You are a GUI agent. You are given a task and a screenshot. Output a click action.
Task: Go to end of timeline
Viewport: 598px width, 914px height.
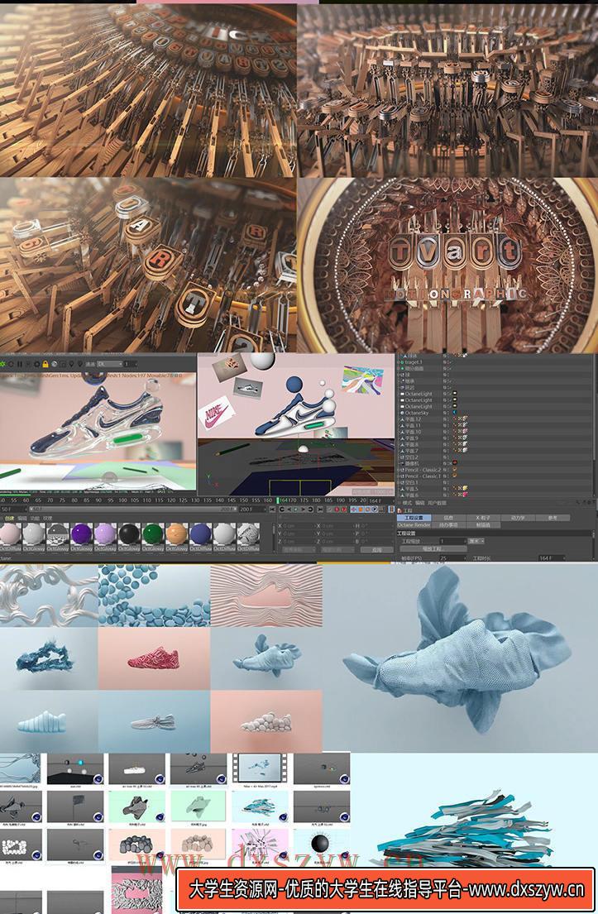(320, 510)
